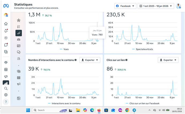The height and width of the screenshot is (114, 185).
Task: Open the Home icon in left sidebar
Action: (x=6, y=24)
